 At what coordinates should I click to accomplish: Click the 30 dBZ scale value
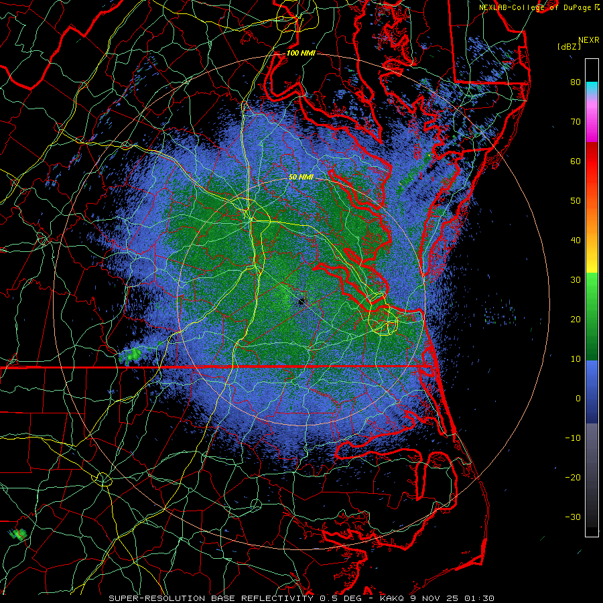[x=576, y=280]
